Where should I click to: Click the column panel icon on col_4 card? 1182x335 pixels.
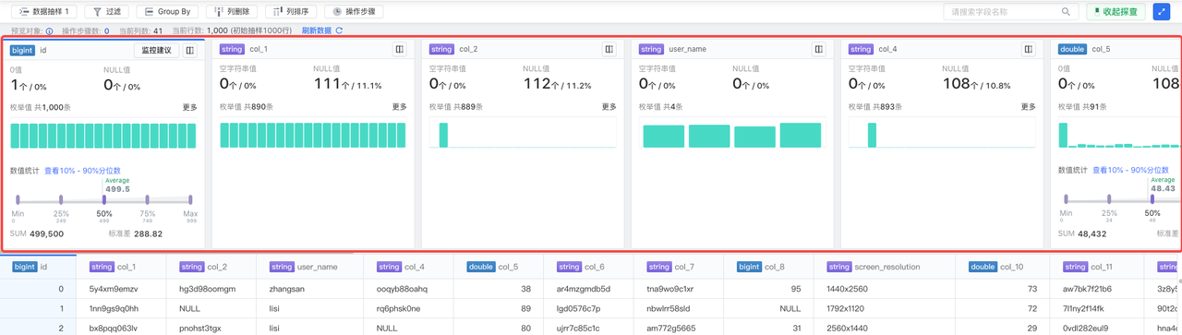(x=1029, y=49)
